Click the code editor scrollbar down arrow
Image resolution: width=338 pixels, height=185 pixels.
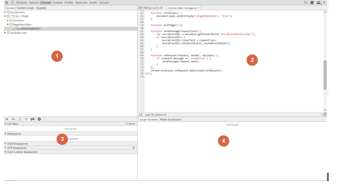tap(325, 110)
